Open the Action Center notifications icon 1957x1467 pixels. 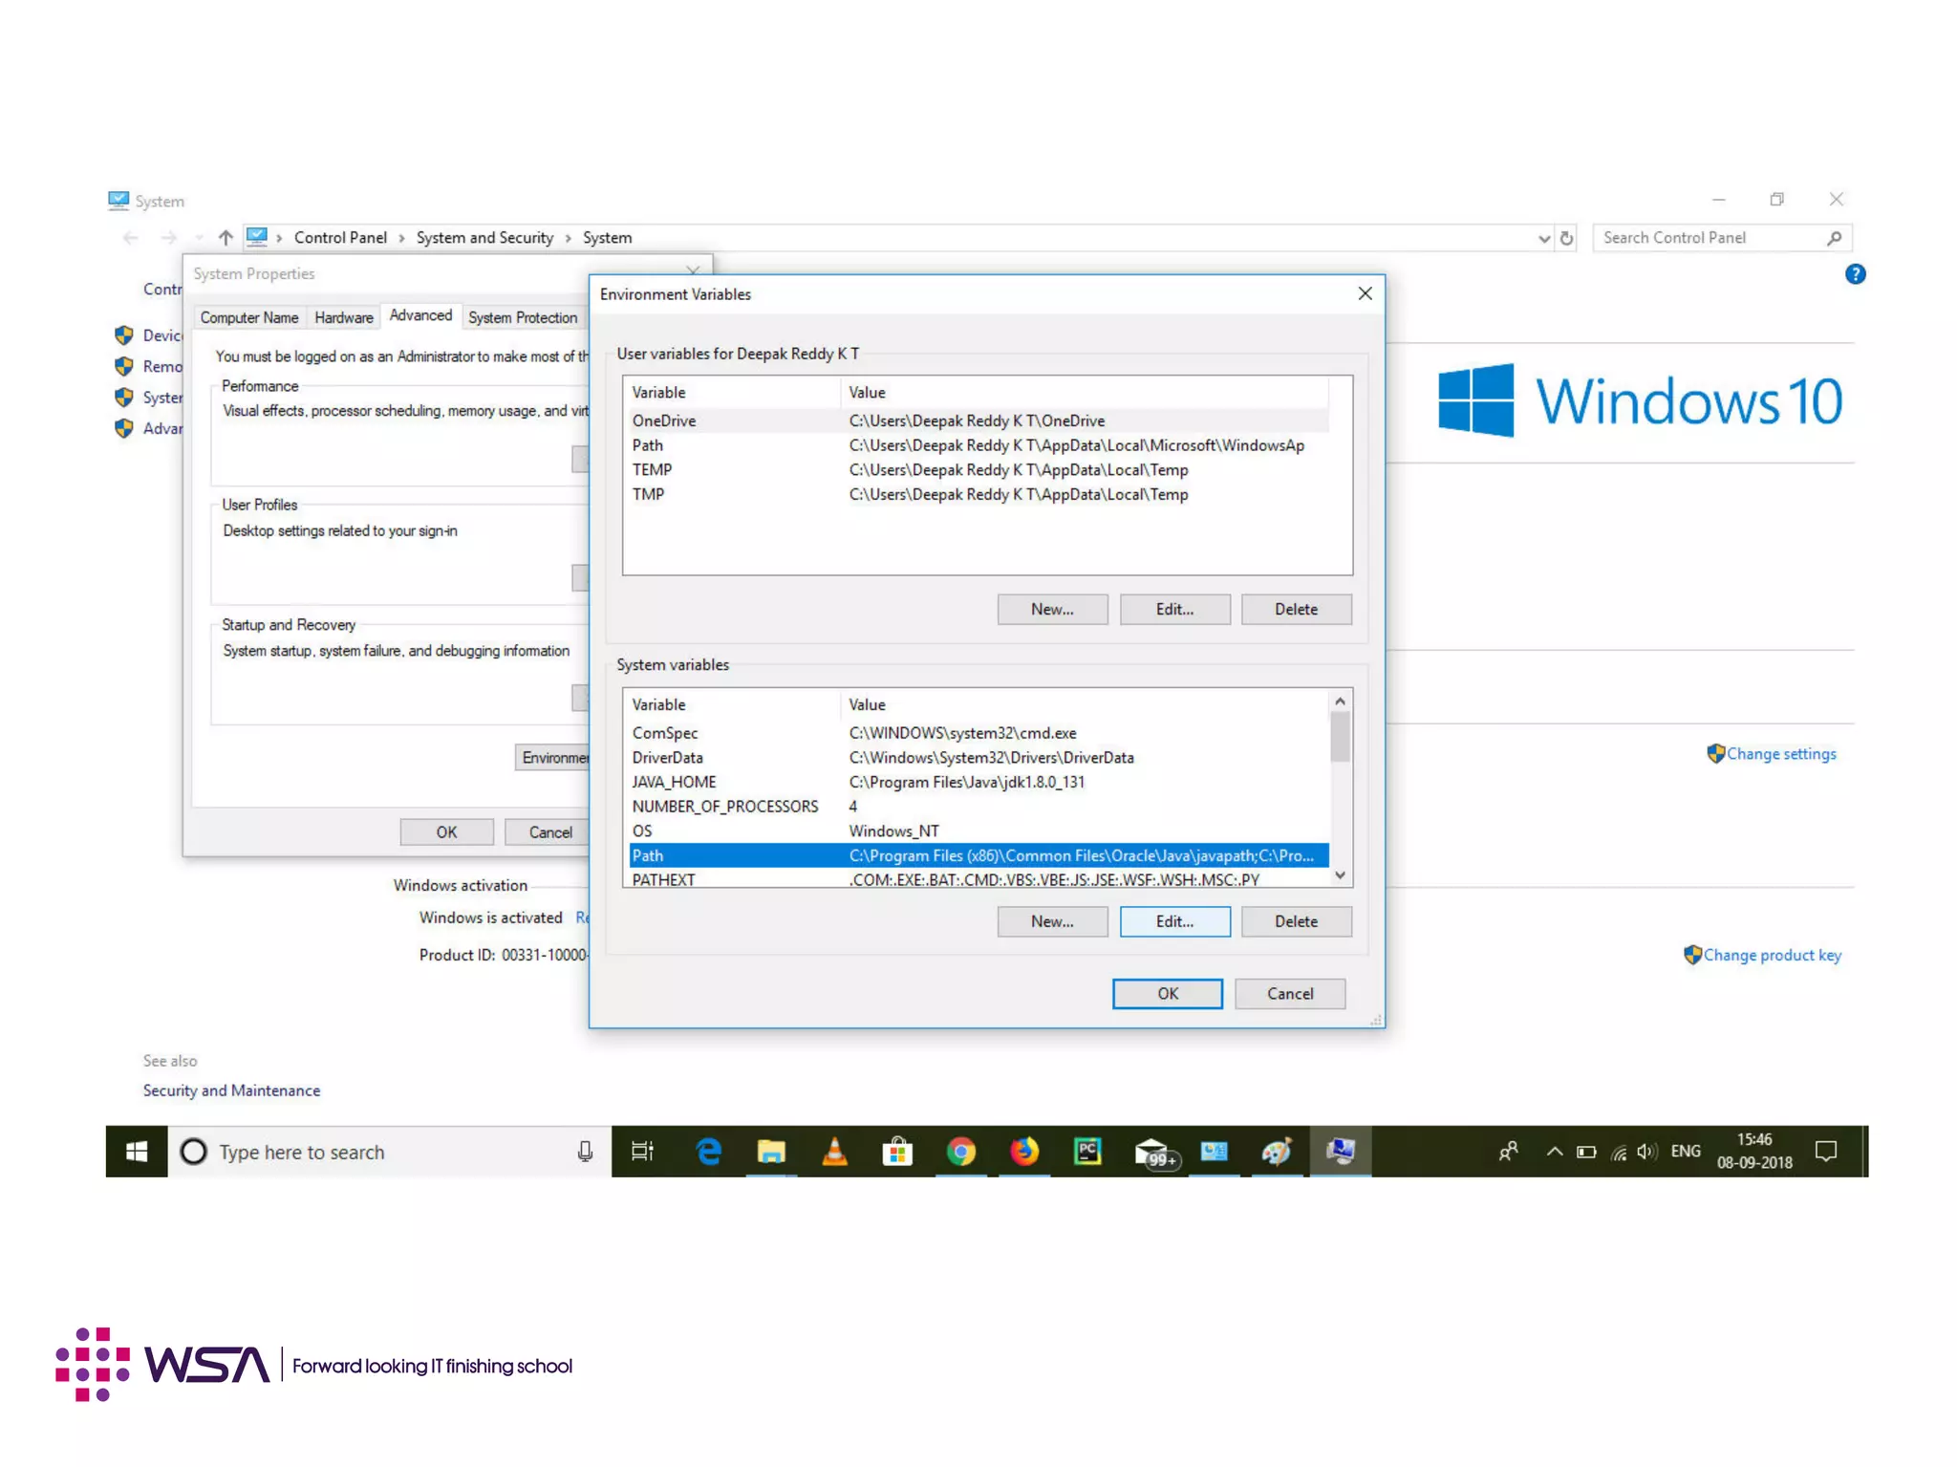tap(1826, 1152)
